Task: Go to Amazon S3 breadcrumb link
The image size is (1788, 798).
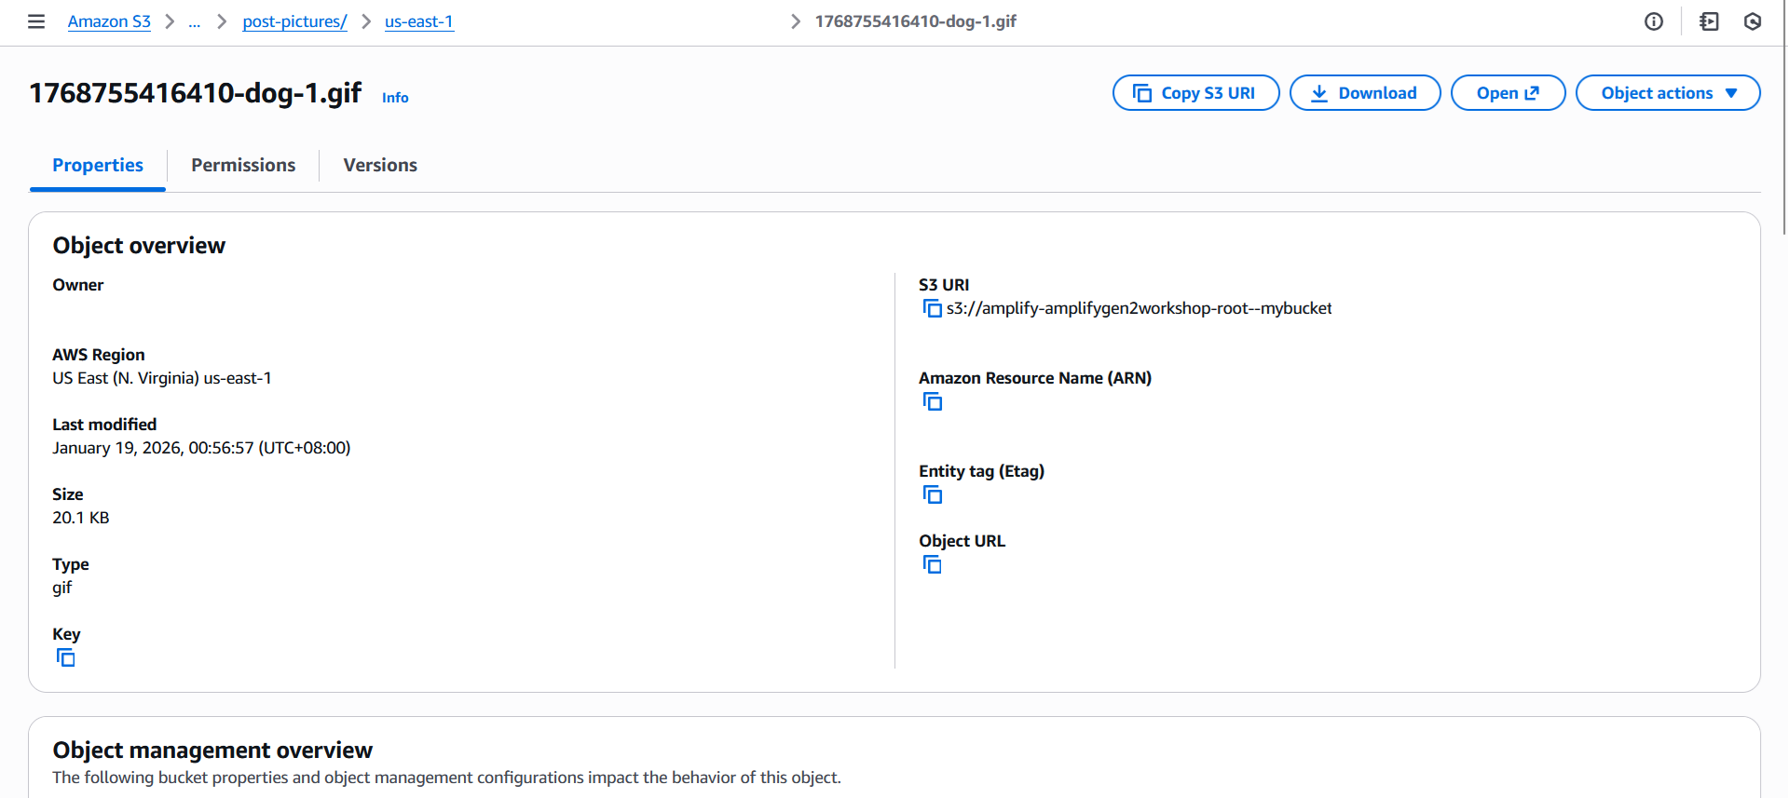Action: point(109,21)
